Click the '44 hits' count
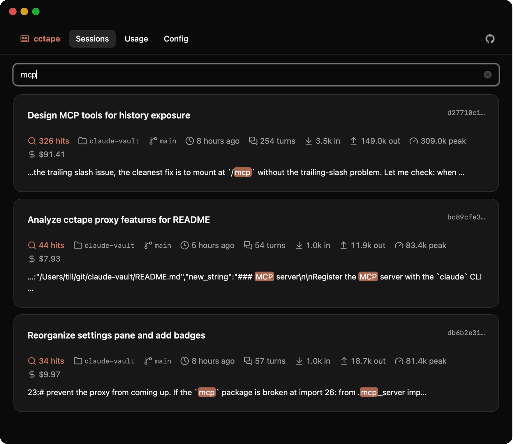The image size is (513, 444). coord(51,245)
